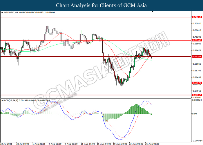203x145 pixels.
Task: Click the 16 Aug 04:00 time label
Action: pyautogui.click(x=104, y=144)
